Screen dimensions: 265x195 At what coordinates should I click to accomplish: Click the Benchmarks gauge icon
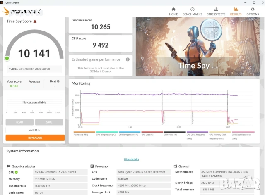(192, 9)
